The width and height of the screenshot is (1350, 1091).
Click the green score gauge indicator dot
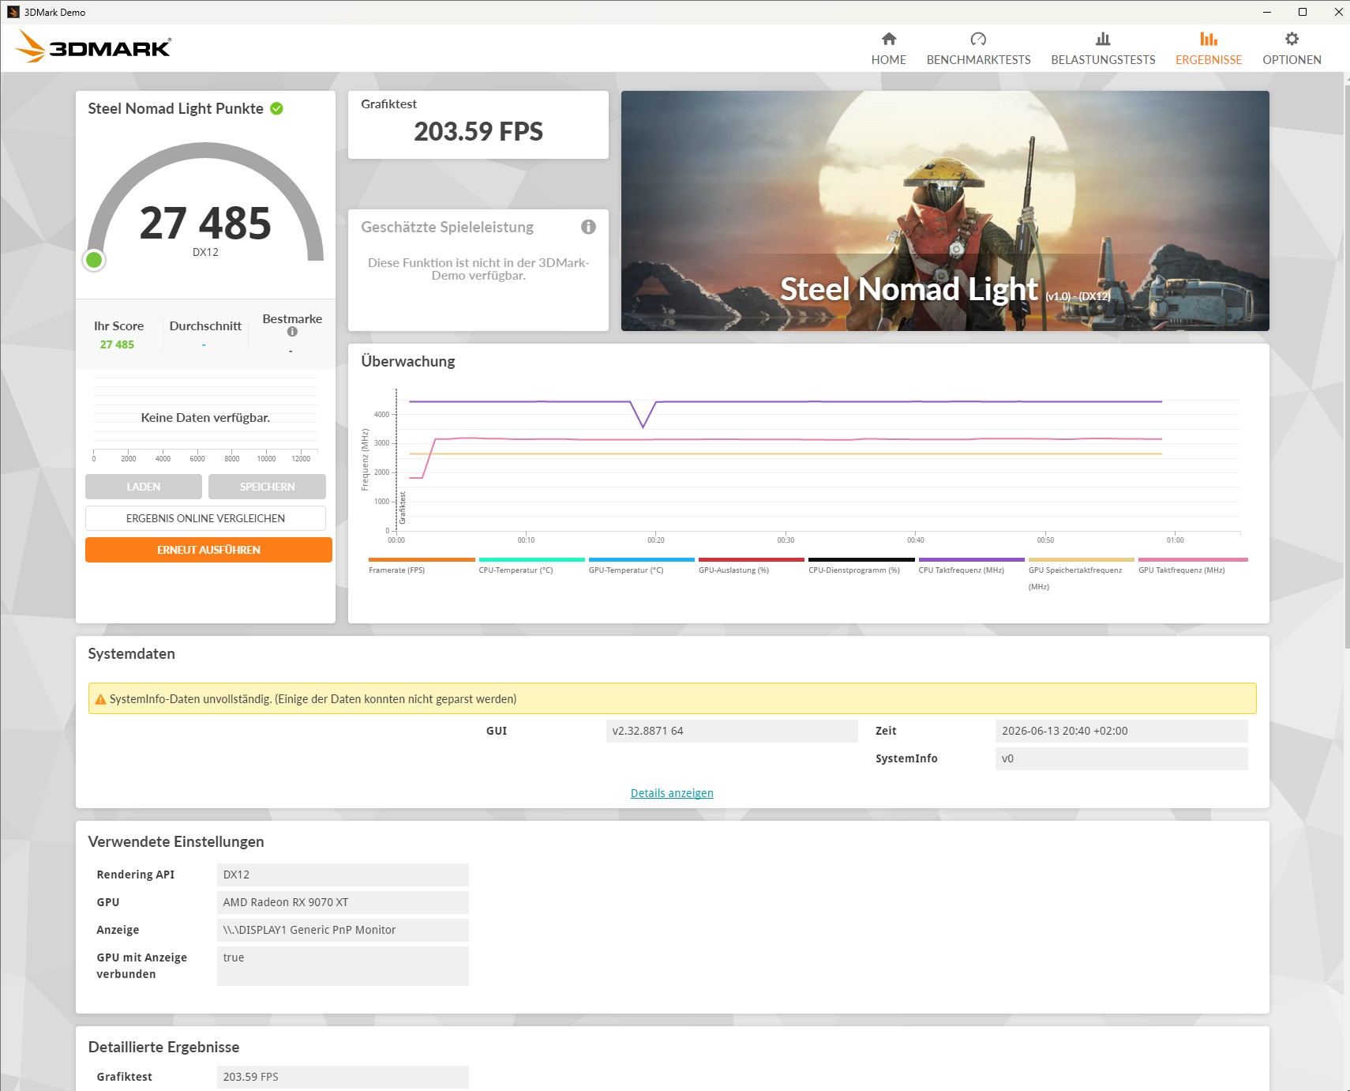pos(94,260)
